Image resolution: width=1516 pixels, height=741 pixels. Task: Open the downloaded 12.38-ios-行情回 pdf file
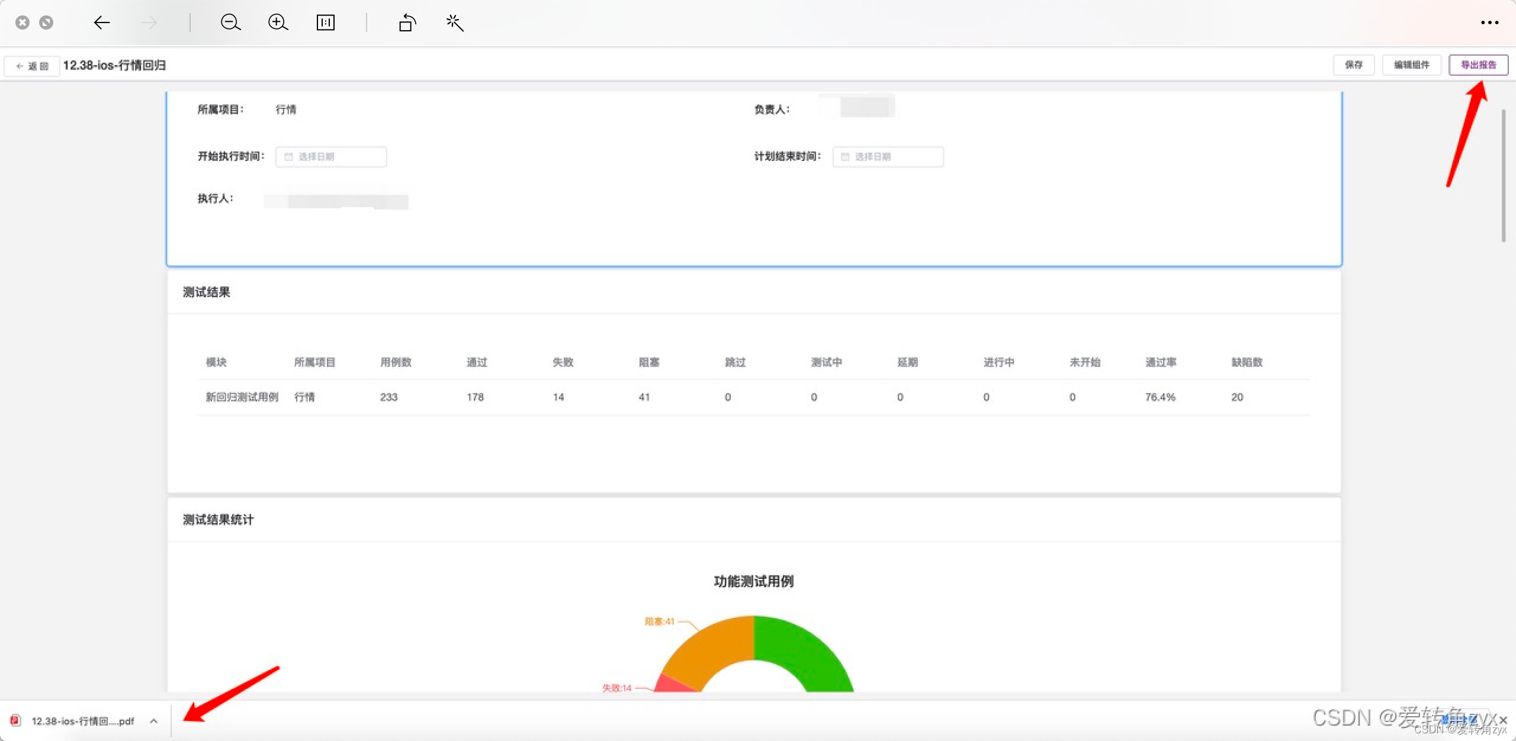click(x=83, y=721)
